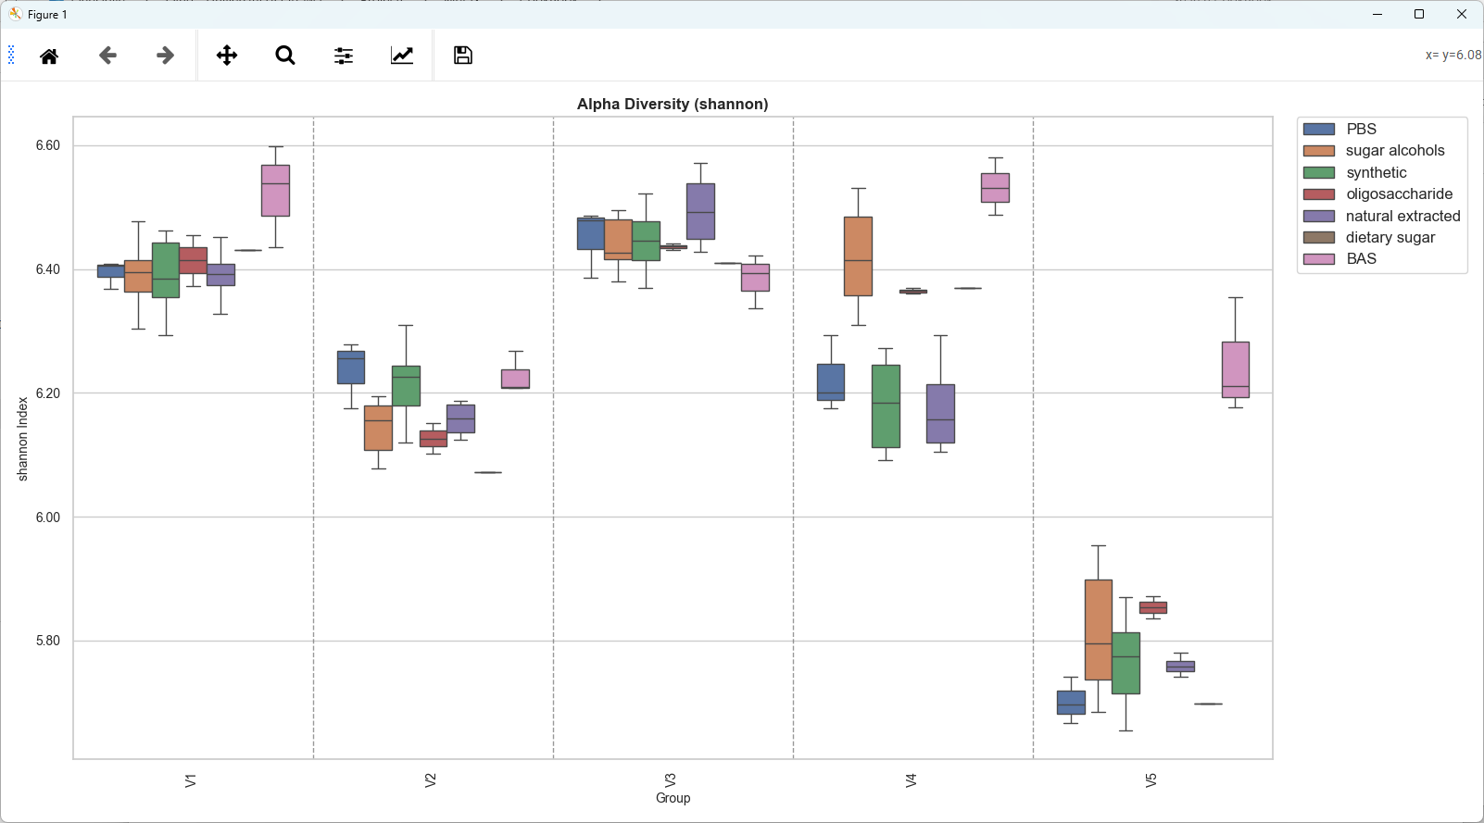This screenshot has height=823, width=1484.
Task: Click the V5 x-axis tick label
Action: (1151, 780)
